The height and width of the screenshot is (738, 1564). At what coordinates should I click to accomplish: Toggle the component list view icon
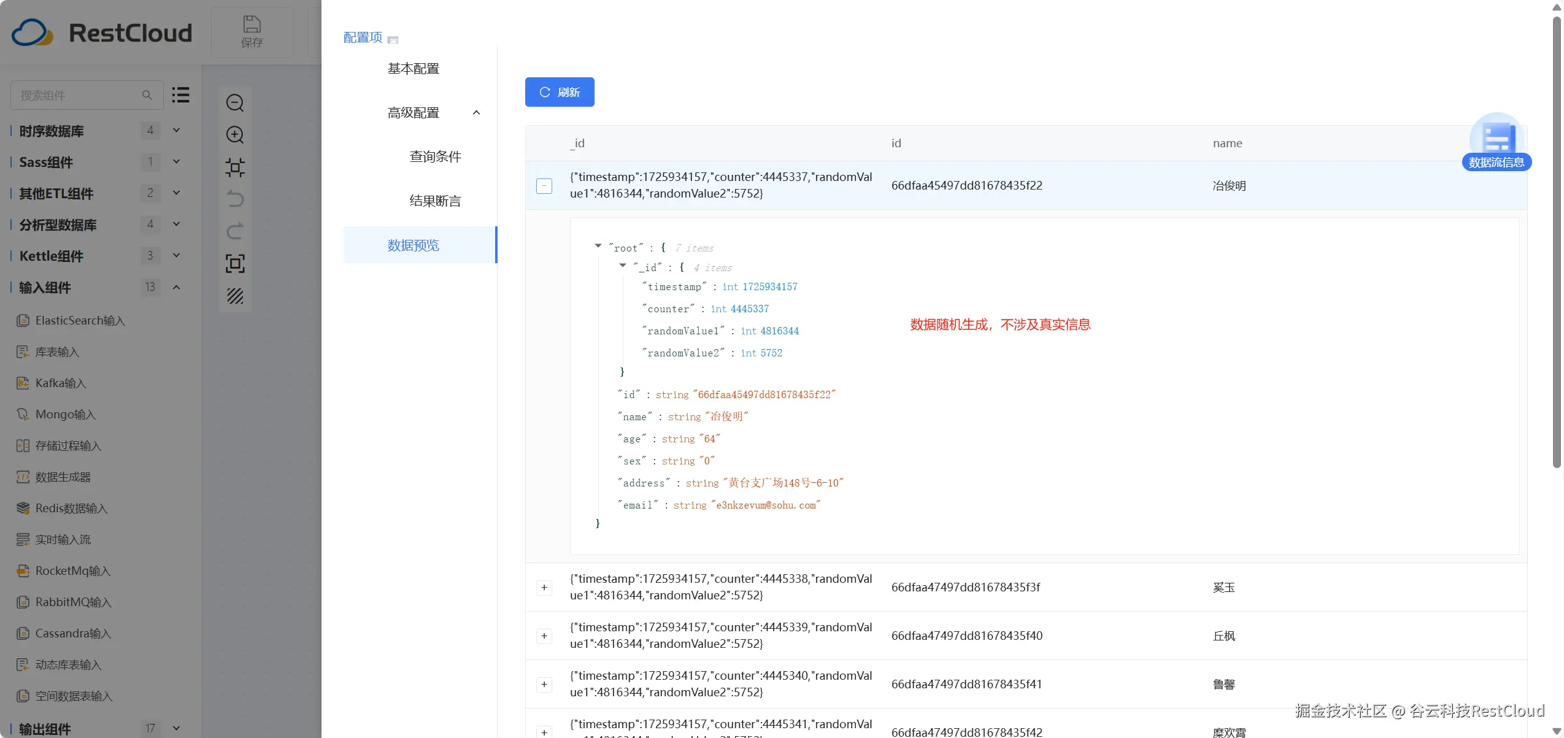(180, 94)
